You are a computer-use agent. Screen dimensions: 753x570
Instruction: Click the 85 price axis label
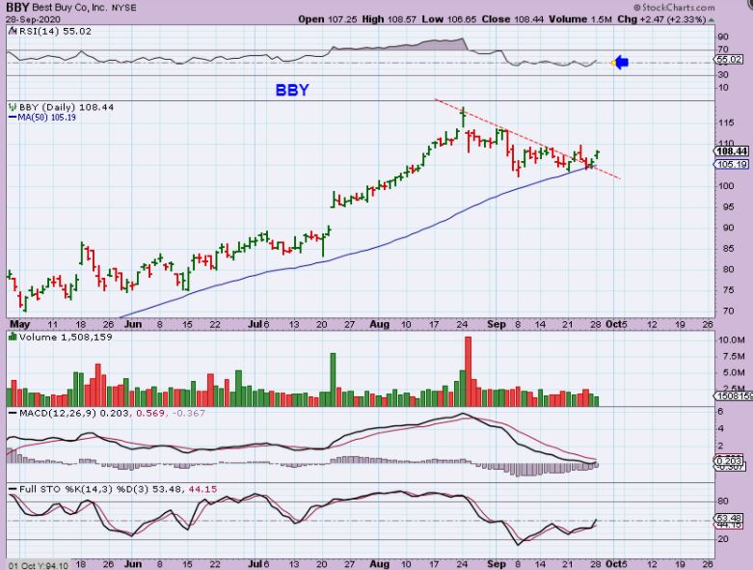728,249
